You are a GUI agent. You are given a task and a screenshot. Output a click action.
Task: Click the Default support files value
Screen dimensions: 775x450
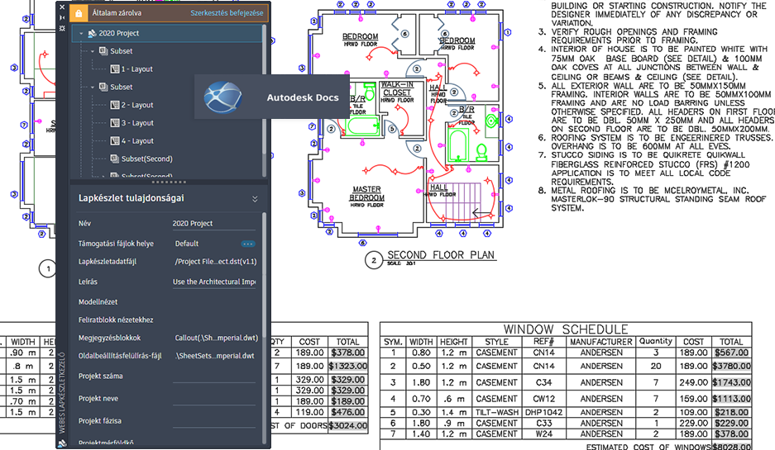(x=186, y=244)
